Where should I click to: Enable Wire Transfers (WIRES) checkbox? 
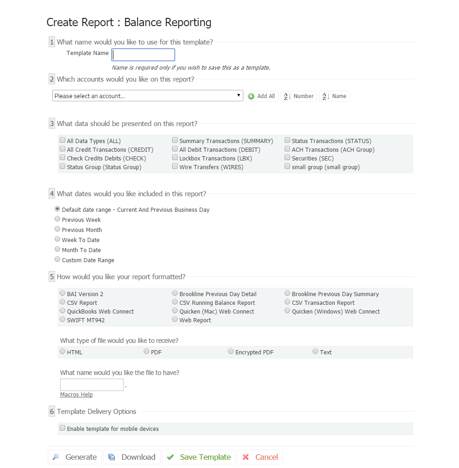[x=175, y=166]
